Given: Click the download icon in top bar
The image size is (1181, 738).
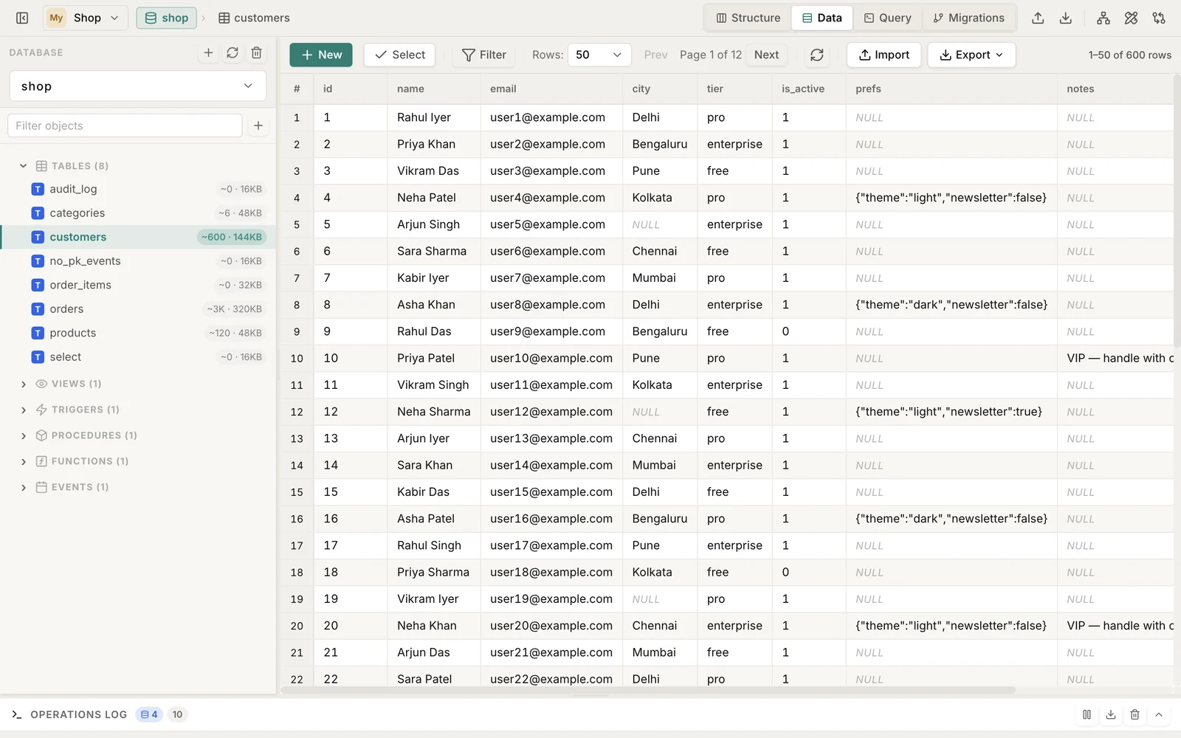Looking at the screenshot, I should click(x=1065, y=18).
